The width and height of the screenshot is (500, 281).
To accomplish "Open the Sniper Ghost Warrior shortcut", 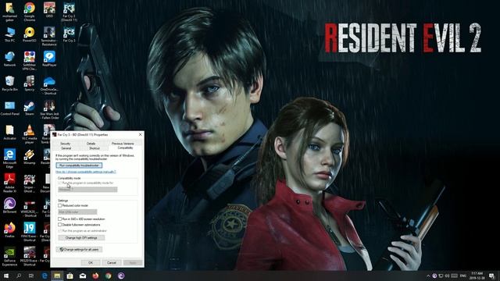I will (x=30, y=183).
